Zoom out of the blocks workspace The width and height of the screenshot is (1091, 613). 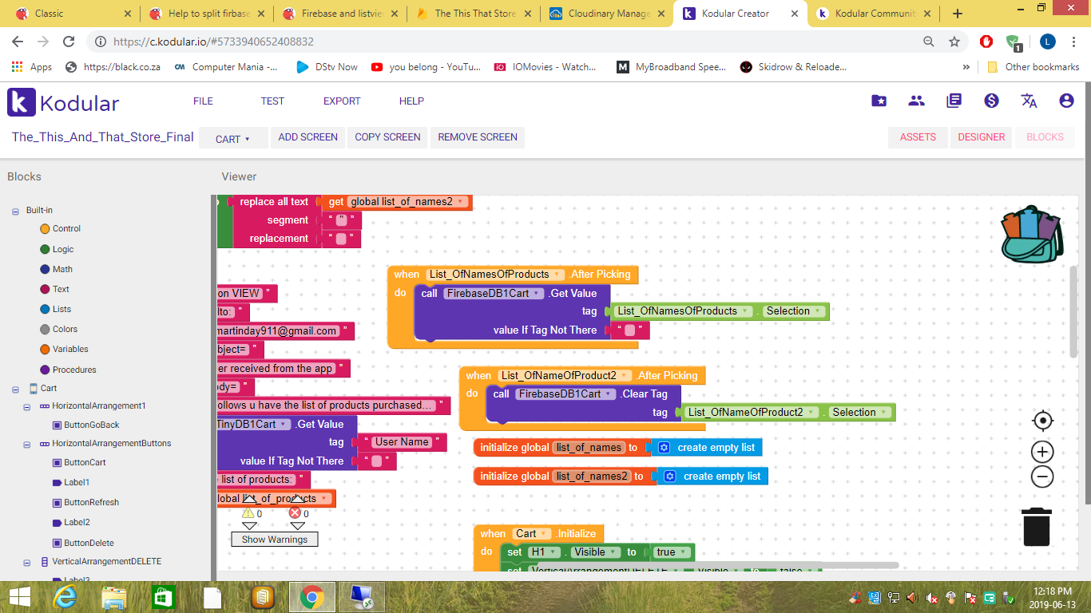(1042, 477)
